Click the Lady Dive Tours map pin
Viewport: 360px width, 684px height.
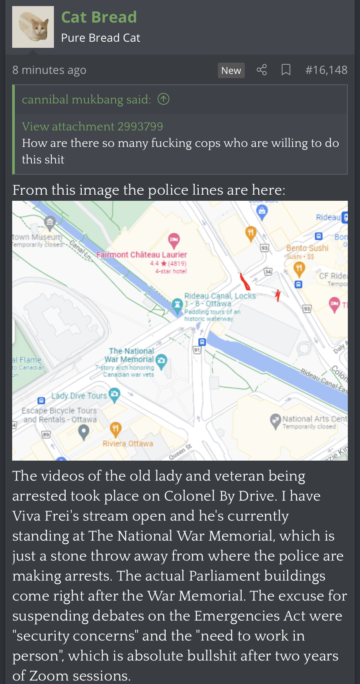[x=114, y=395]
